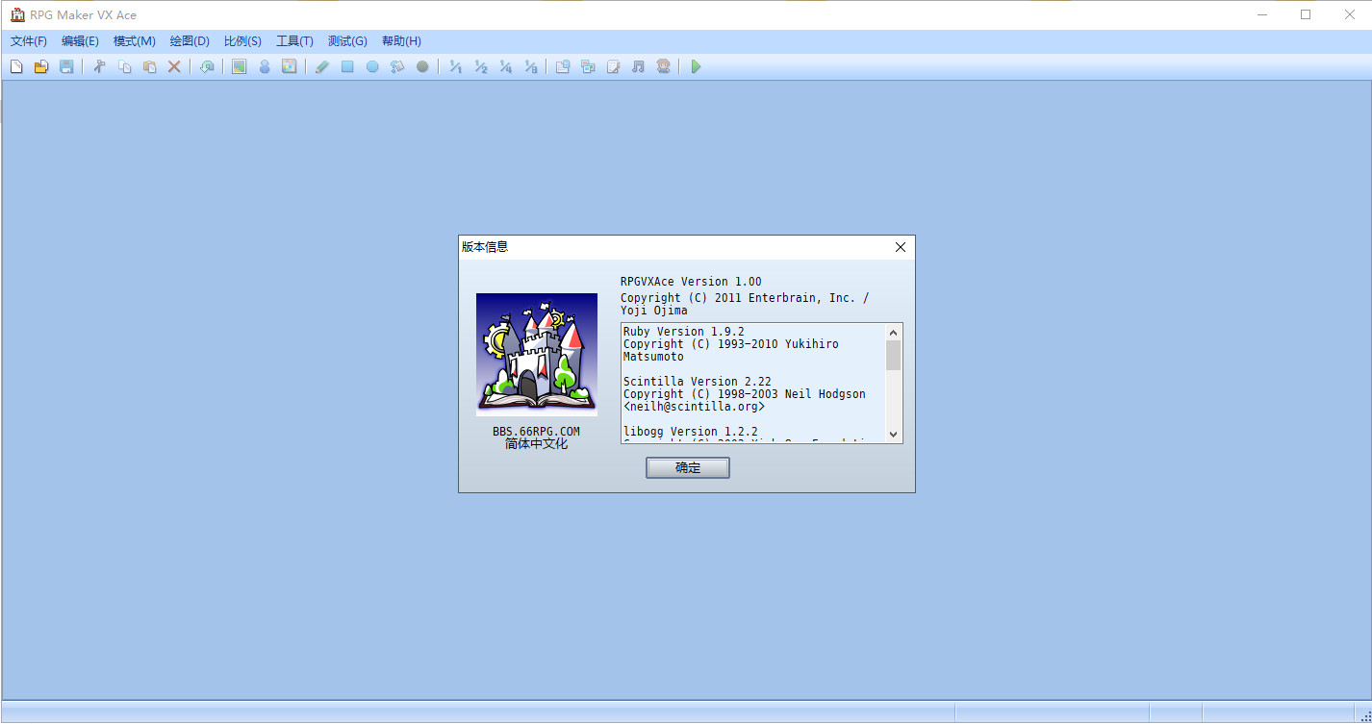Set map zoom to 1/8 scale
The image size is (1372, 724).
coord(530,66)
